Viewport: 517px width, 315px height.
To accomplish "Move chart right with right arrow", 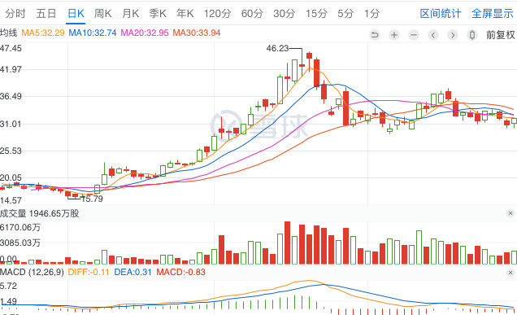I will click(x=453, y=35).
